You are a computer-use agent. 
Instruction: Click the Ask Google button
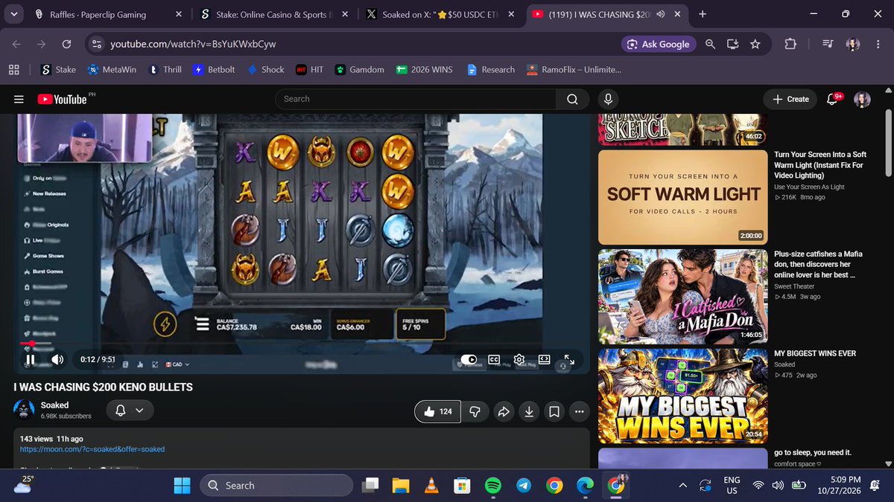[x=658, y=45]
